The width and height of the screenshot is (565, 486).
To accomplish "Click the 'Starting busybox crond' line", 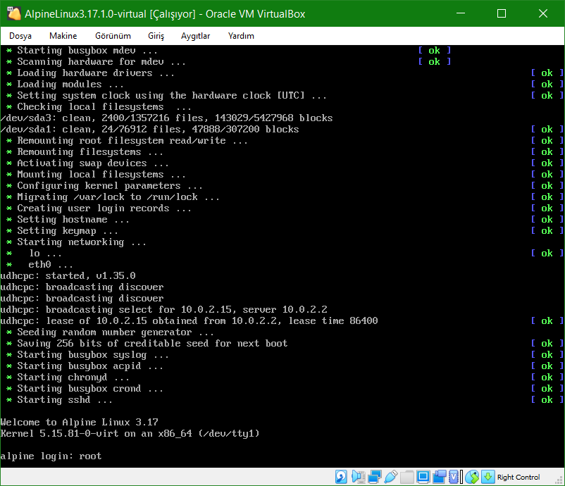I will pyautogui.click(x=85, y=389).
